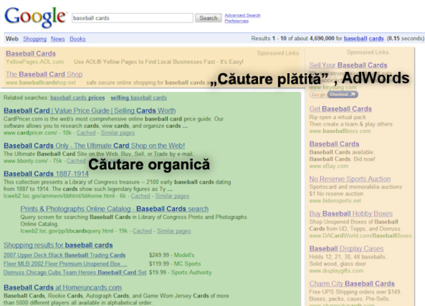Open 2007 Upper Deck Black Baseball Trading Cards

click(x=65, y=255)
